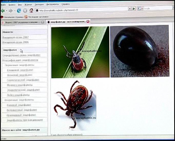The height and width of the screenshot is (141, 175).
Task: Click the green Go arrow button
Action: coord(134,8)
